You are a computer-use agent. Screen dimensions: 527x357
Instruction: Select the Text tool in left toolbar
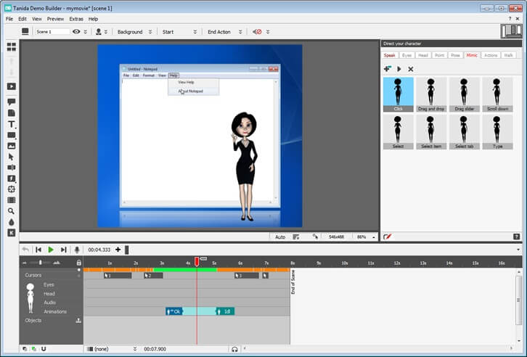tap(11, 124)
